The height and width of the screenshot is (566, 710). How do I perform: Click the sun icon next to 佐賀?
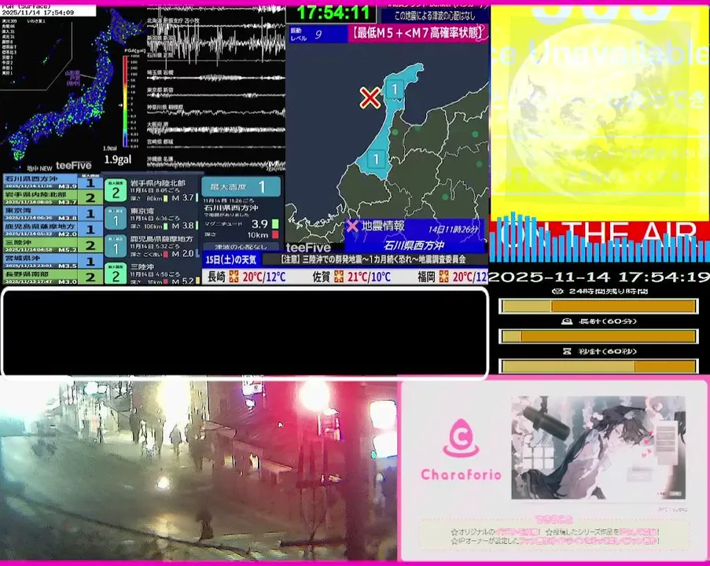pyautogui.click(x=339, y=277)
